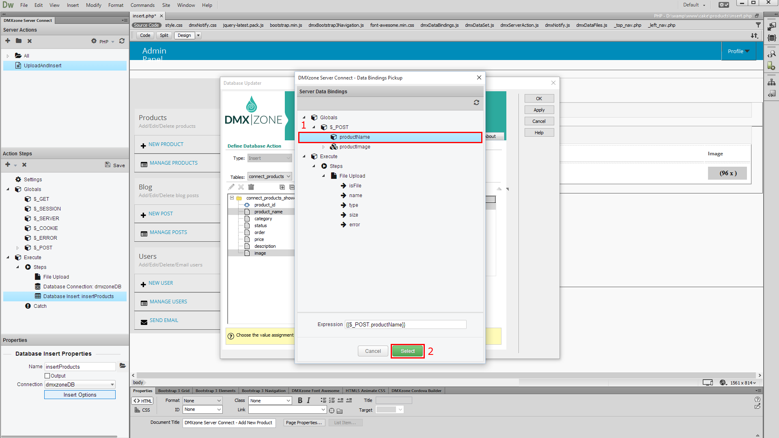This screenshot has height=438, width=779.
Task: Cancel the Data Bindings Pickup dialog
Action: pos(373,351)
